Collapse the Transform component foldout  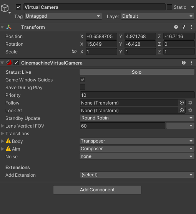[x=2, y=27]
